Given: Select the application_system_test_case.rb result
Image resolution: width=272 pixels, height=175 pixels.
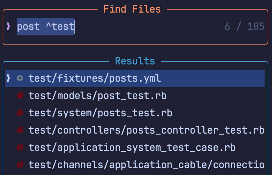Looking at the screenshot, I should click(132, 147).
